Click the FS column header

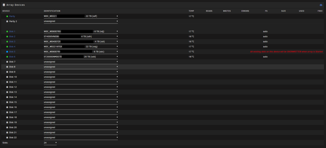(266, 11)
